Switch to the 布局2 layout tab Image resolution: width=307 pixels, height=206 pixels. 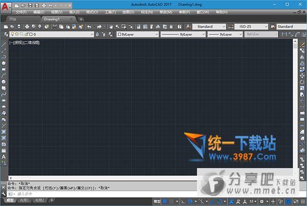[40, 200]
